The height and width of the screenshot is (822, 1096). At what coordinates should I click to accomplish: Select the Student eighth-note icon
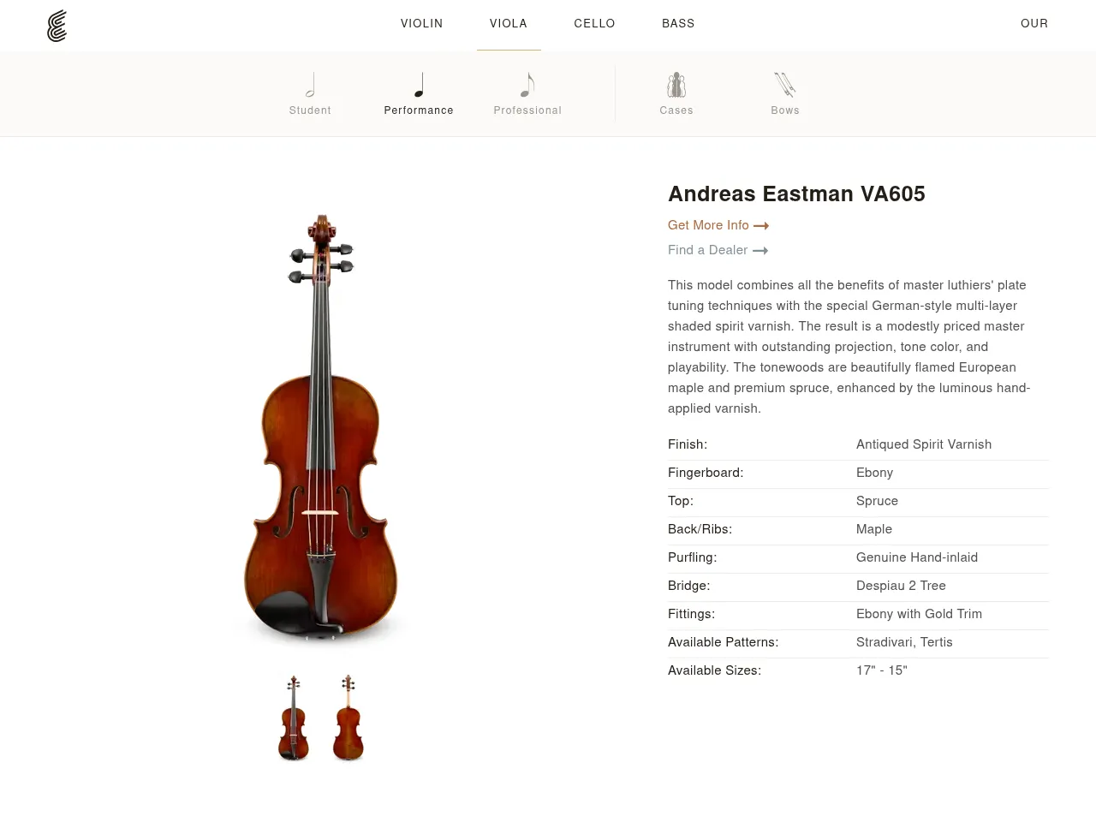pos(310,85)
